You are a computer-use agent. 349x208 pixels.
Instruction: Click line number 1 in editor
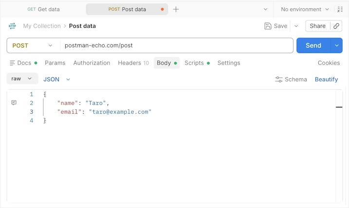[31, 94]
